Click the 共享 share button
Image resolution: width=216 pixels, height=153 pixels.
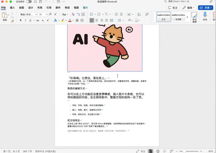(x=205, y=8)
